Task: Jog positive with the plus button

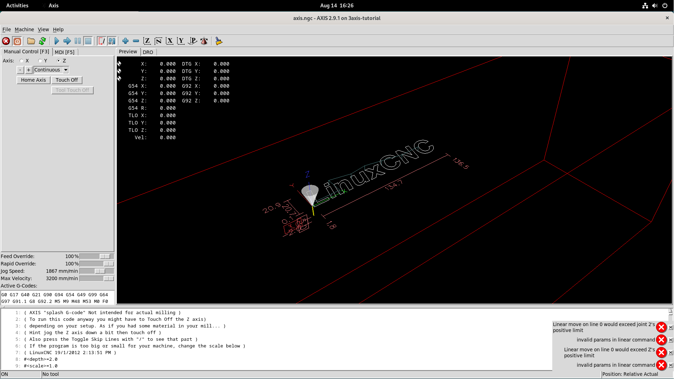Action: pyautogui.click(x=29, y=70)
